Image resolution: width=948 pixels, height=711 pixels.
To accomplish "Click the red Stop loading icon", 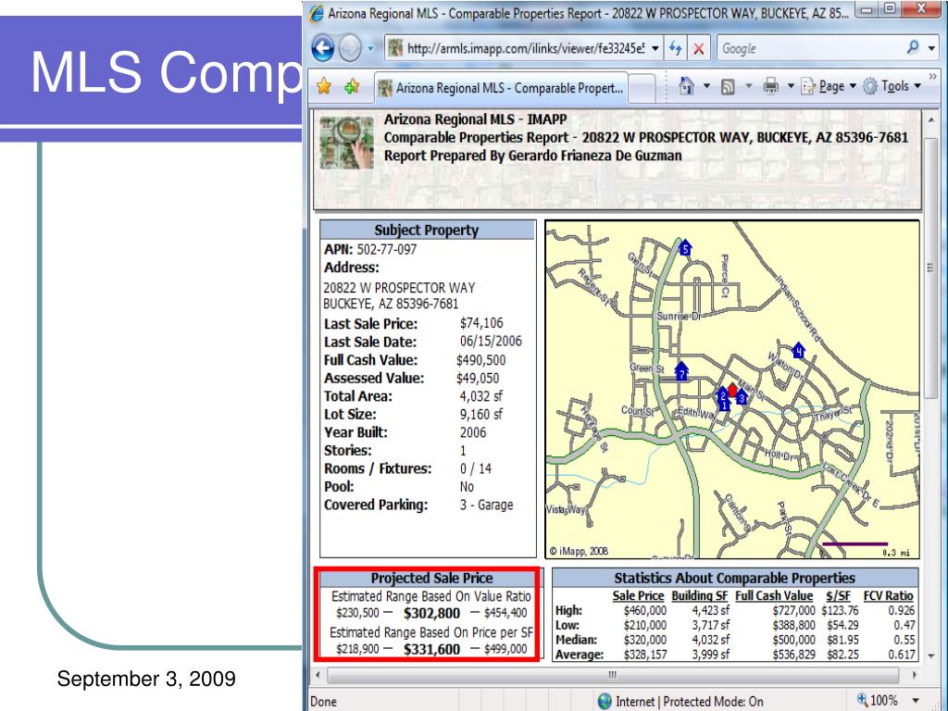I will 697,47.
